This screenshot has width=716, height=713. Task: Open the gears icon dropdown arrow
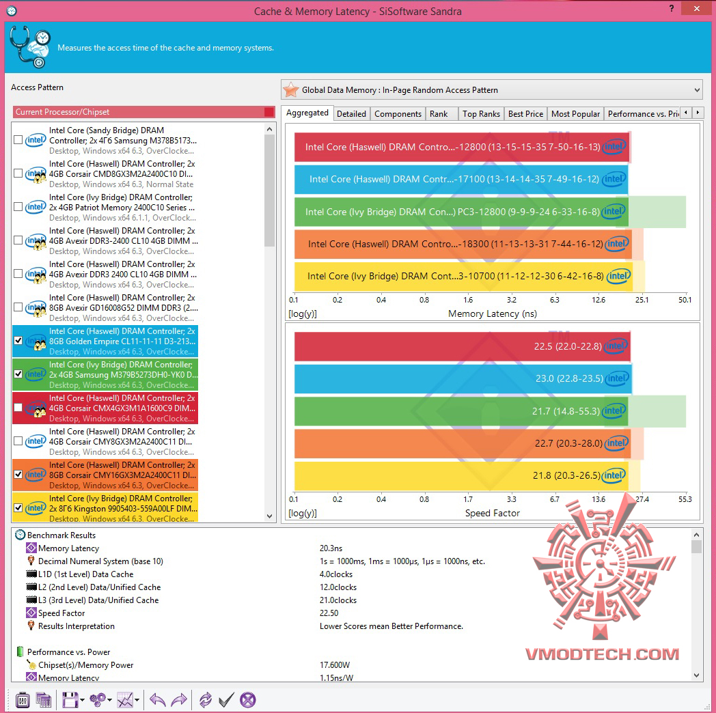[x=109, y=700]
